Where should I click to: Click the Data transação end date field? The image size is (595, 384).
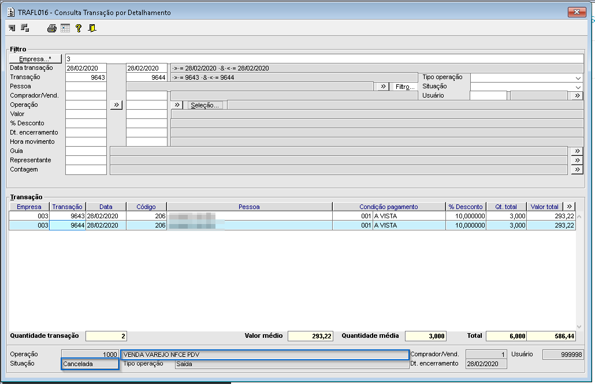[x=147, y=68]
